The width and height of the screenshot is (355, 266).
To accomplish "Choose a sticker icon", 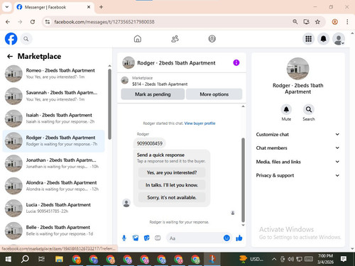I will point(147,238).
